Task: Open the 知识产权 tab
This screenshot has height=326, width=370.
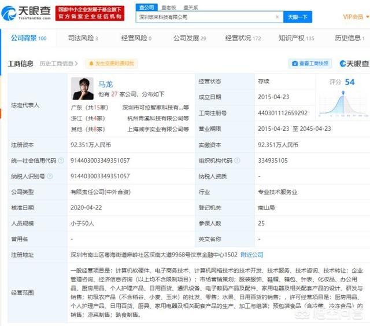Action: click(x=297, y=38)
